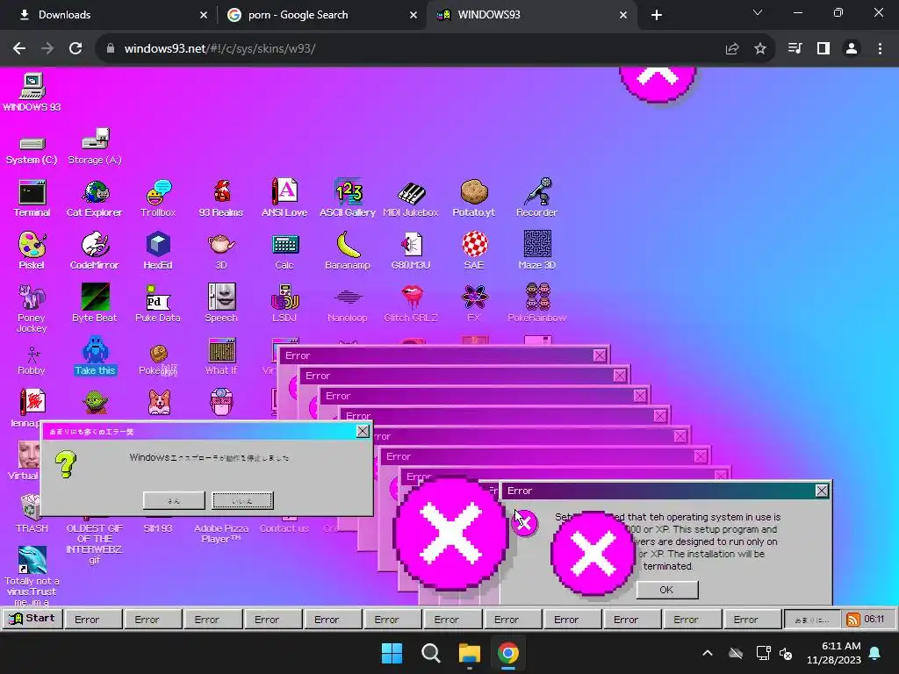Open the Trollbox chat icon
This screenshot has width=899, height=674.
pos(158,198)
